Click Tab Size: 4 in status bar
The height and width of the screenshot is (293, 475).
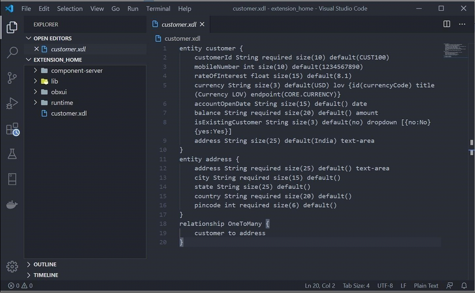356,286
